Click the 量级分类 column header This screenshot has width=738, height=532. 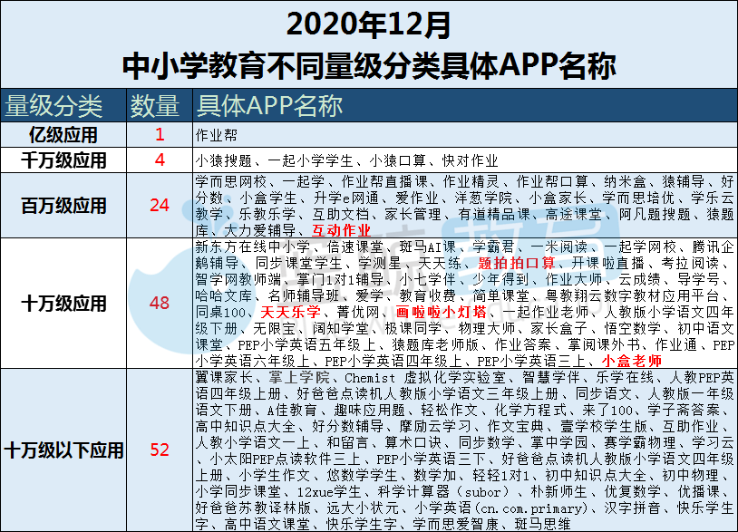(54, 106)
